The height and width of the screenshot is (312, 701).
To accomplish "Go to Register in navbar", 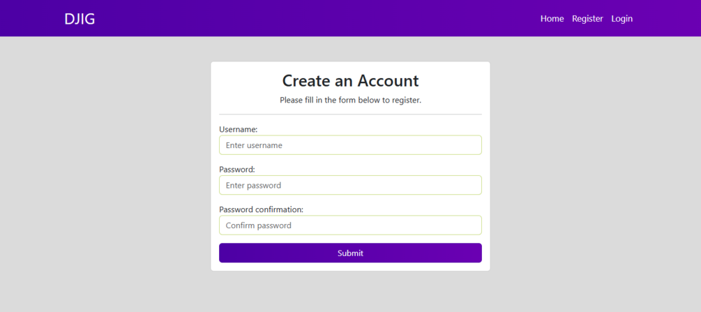I will click(587, 19).
